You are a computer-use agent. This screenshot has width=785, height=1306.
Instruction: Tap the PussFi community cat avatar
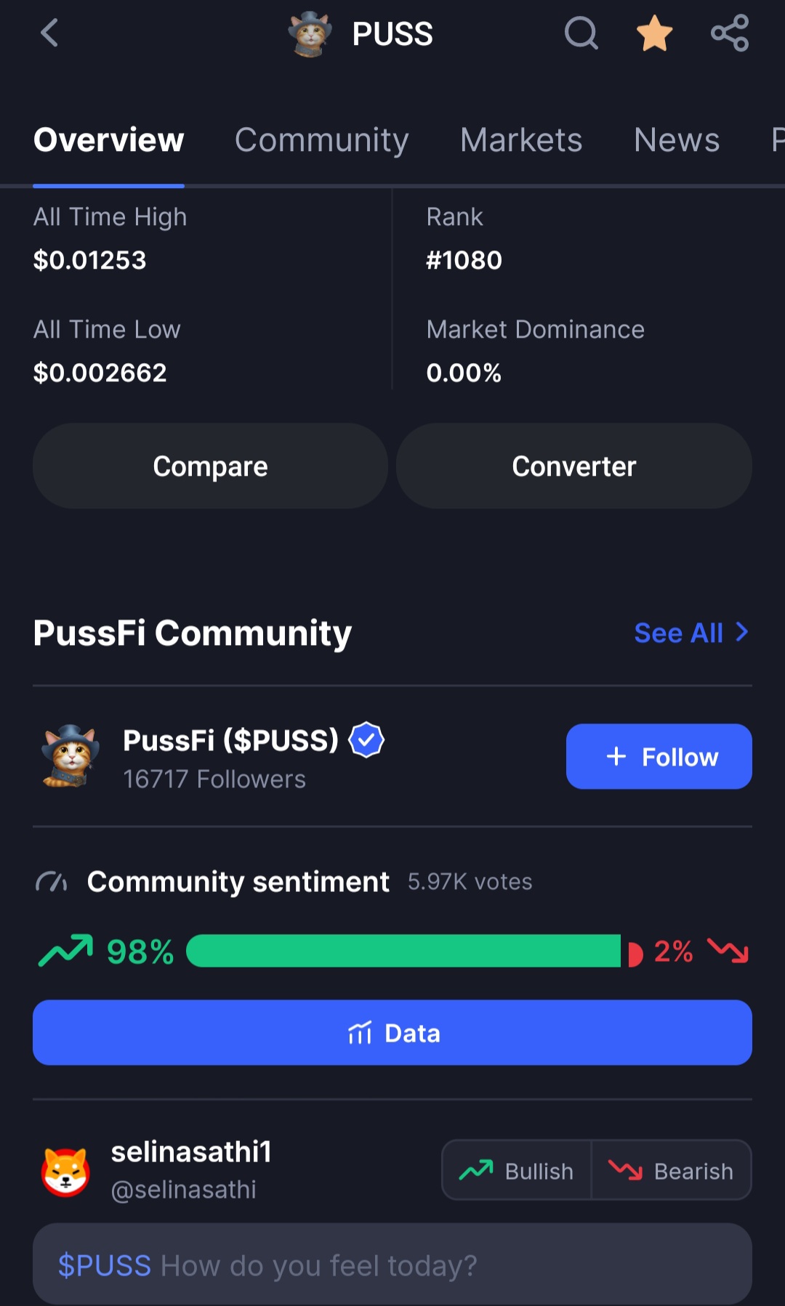click(x=70, y=756)
